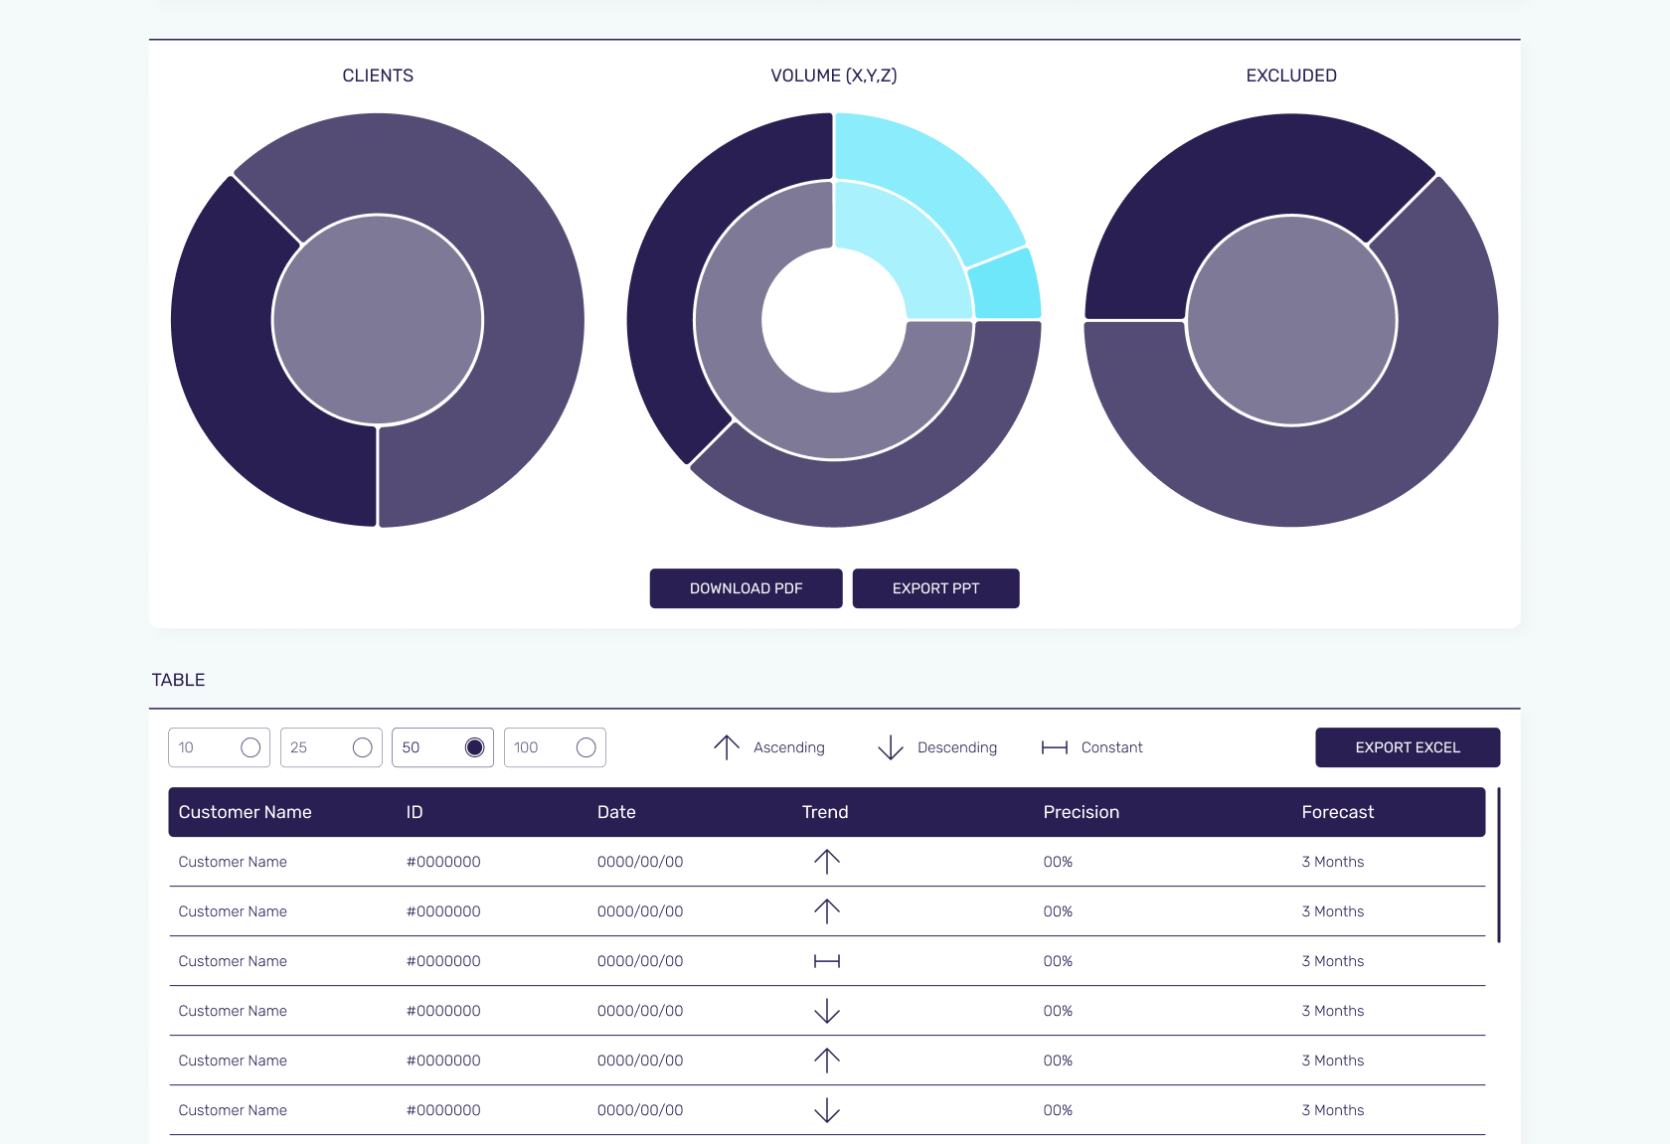The height and width of the screenshot is (1144, 1670).
Task: Click the TABLE section heading
Action: 179,680
